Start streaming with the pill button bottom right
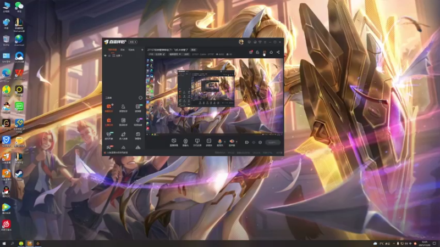The image size is (440, 247). pyautogui.click(x=272, y=142)
